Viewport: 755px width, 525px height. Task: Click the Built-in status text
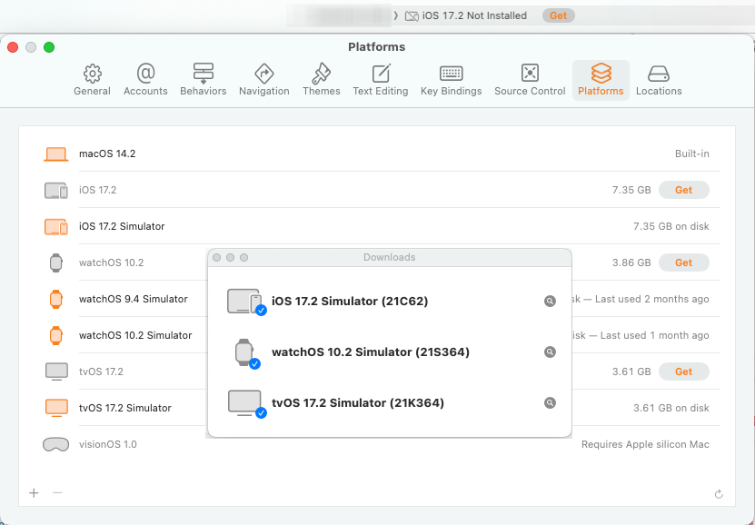[692, 154]
